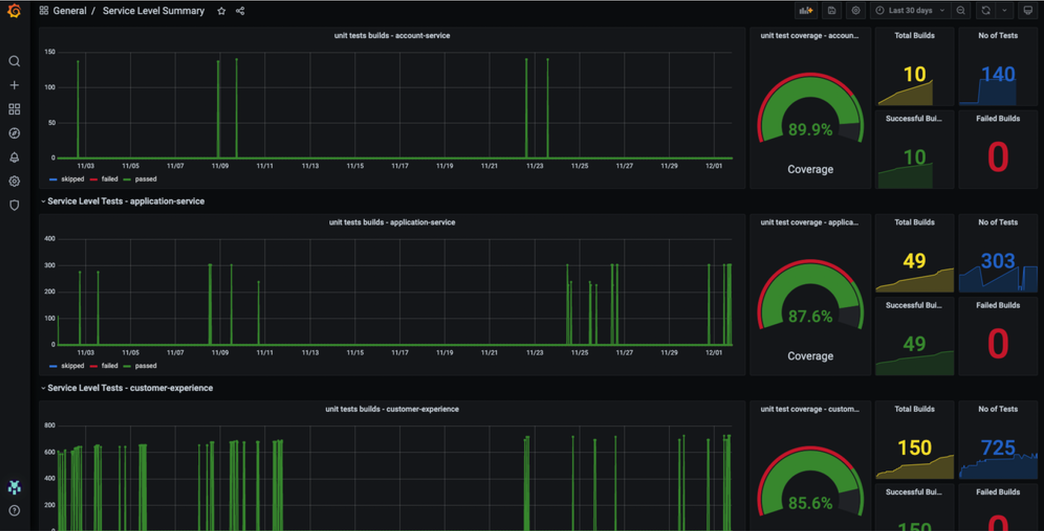Collapse Service Level Tests - customer-experience row
The image size is (1044, 531).
(x=127, y=388)
